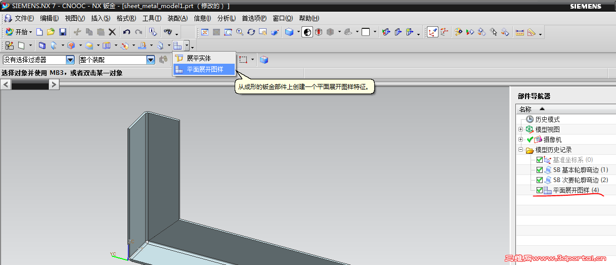Open the 窗口(O) menu
616x265 pixels.
pos(283,18)
